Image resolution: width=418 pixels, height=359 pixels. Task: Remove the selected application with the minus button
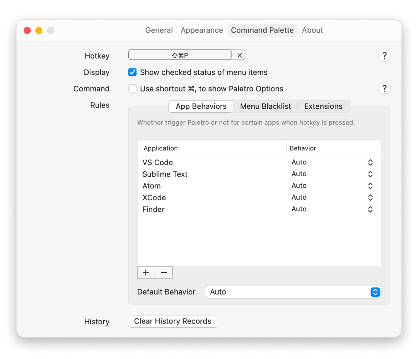pos(164,273)
